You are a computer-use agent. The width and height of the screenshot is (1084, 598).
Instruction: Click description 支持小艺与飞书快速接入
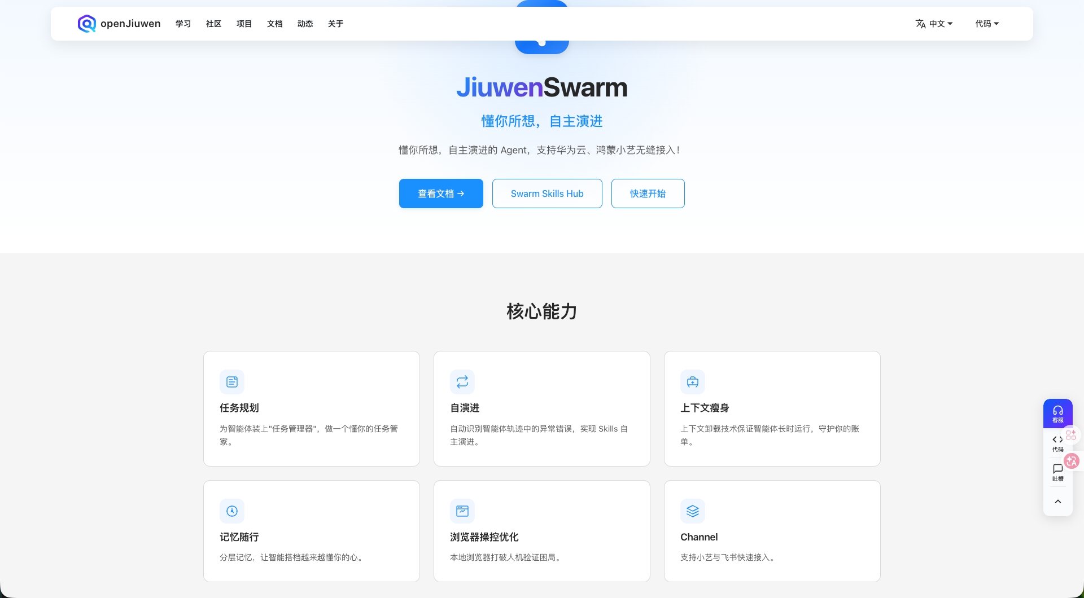pos(729,557)
